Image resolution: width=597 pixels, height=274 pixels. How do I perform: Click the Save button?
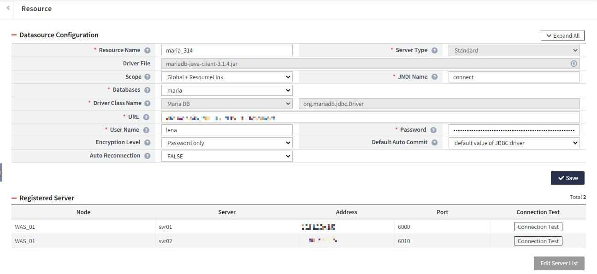click(x=567, y=178)
